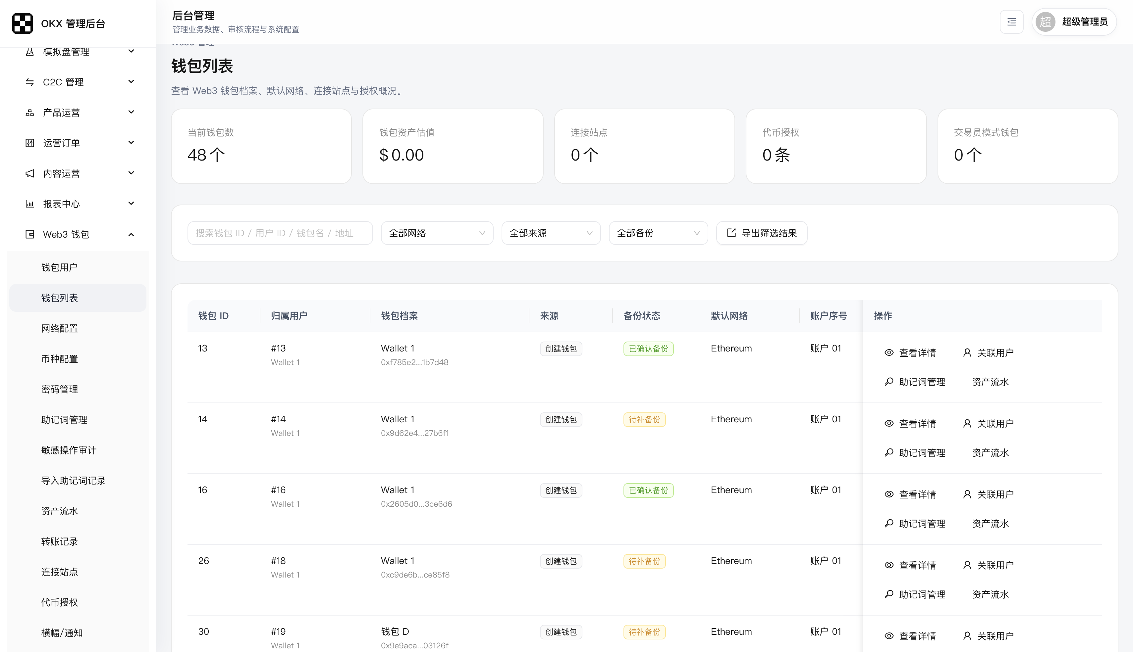The width and height of the screenshot is (1133, 652).
Task: Expand the 运营订单 chevron
Action: pyautogui.click(x=131, y=142)
